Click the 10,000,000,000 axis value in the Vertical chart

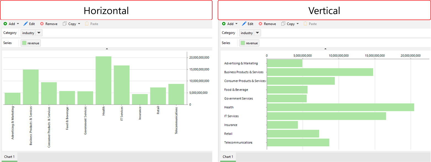(339, 56)
